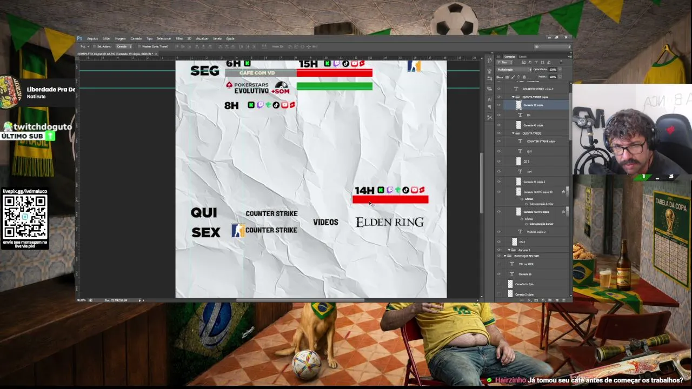Click the zoom percentage field in status bar
Screen dimensions: 692x389
[82, 300]
